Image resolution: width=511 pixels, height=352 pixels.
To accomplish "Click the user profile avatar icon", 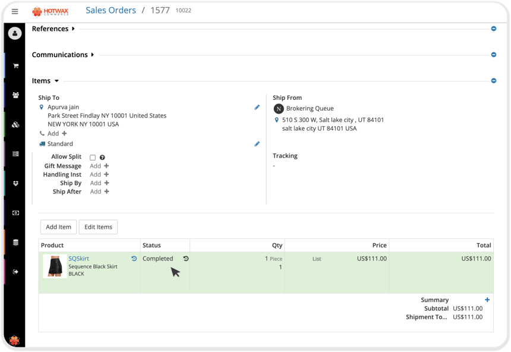I will coord(15,33).
